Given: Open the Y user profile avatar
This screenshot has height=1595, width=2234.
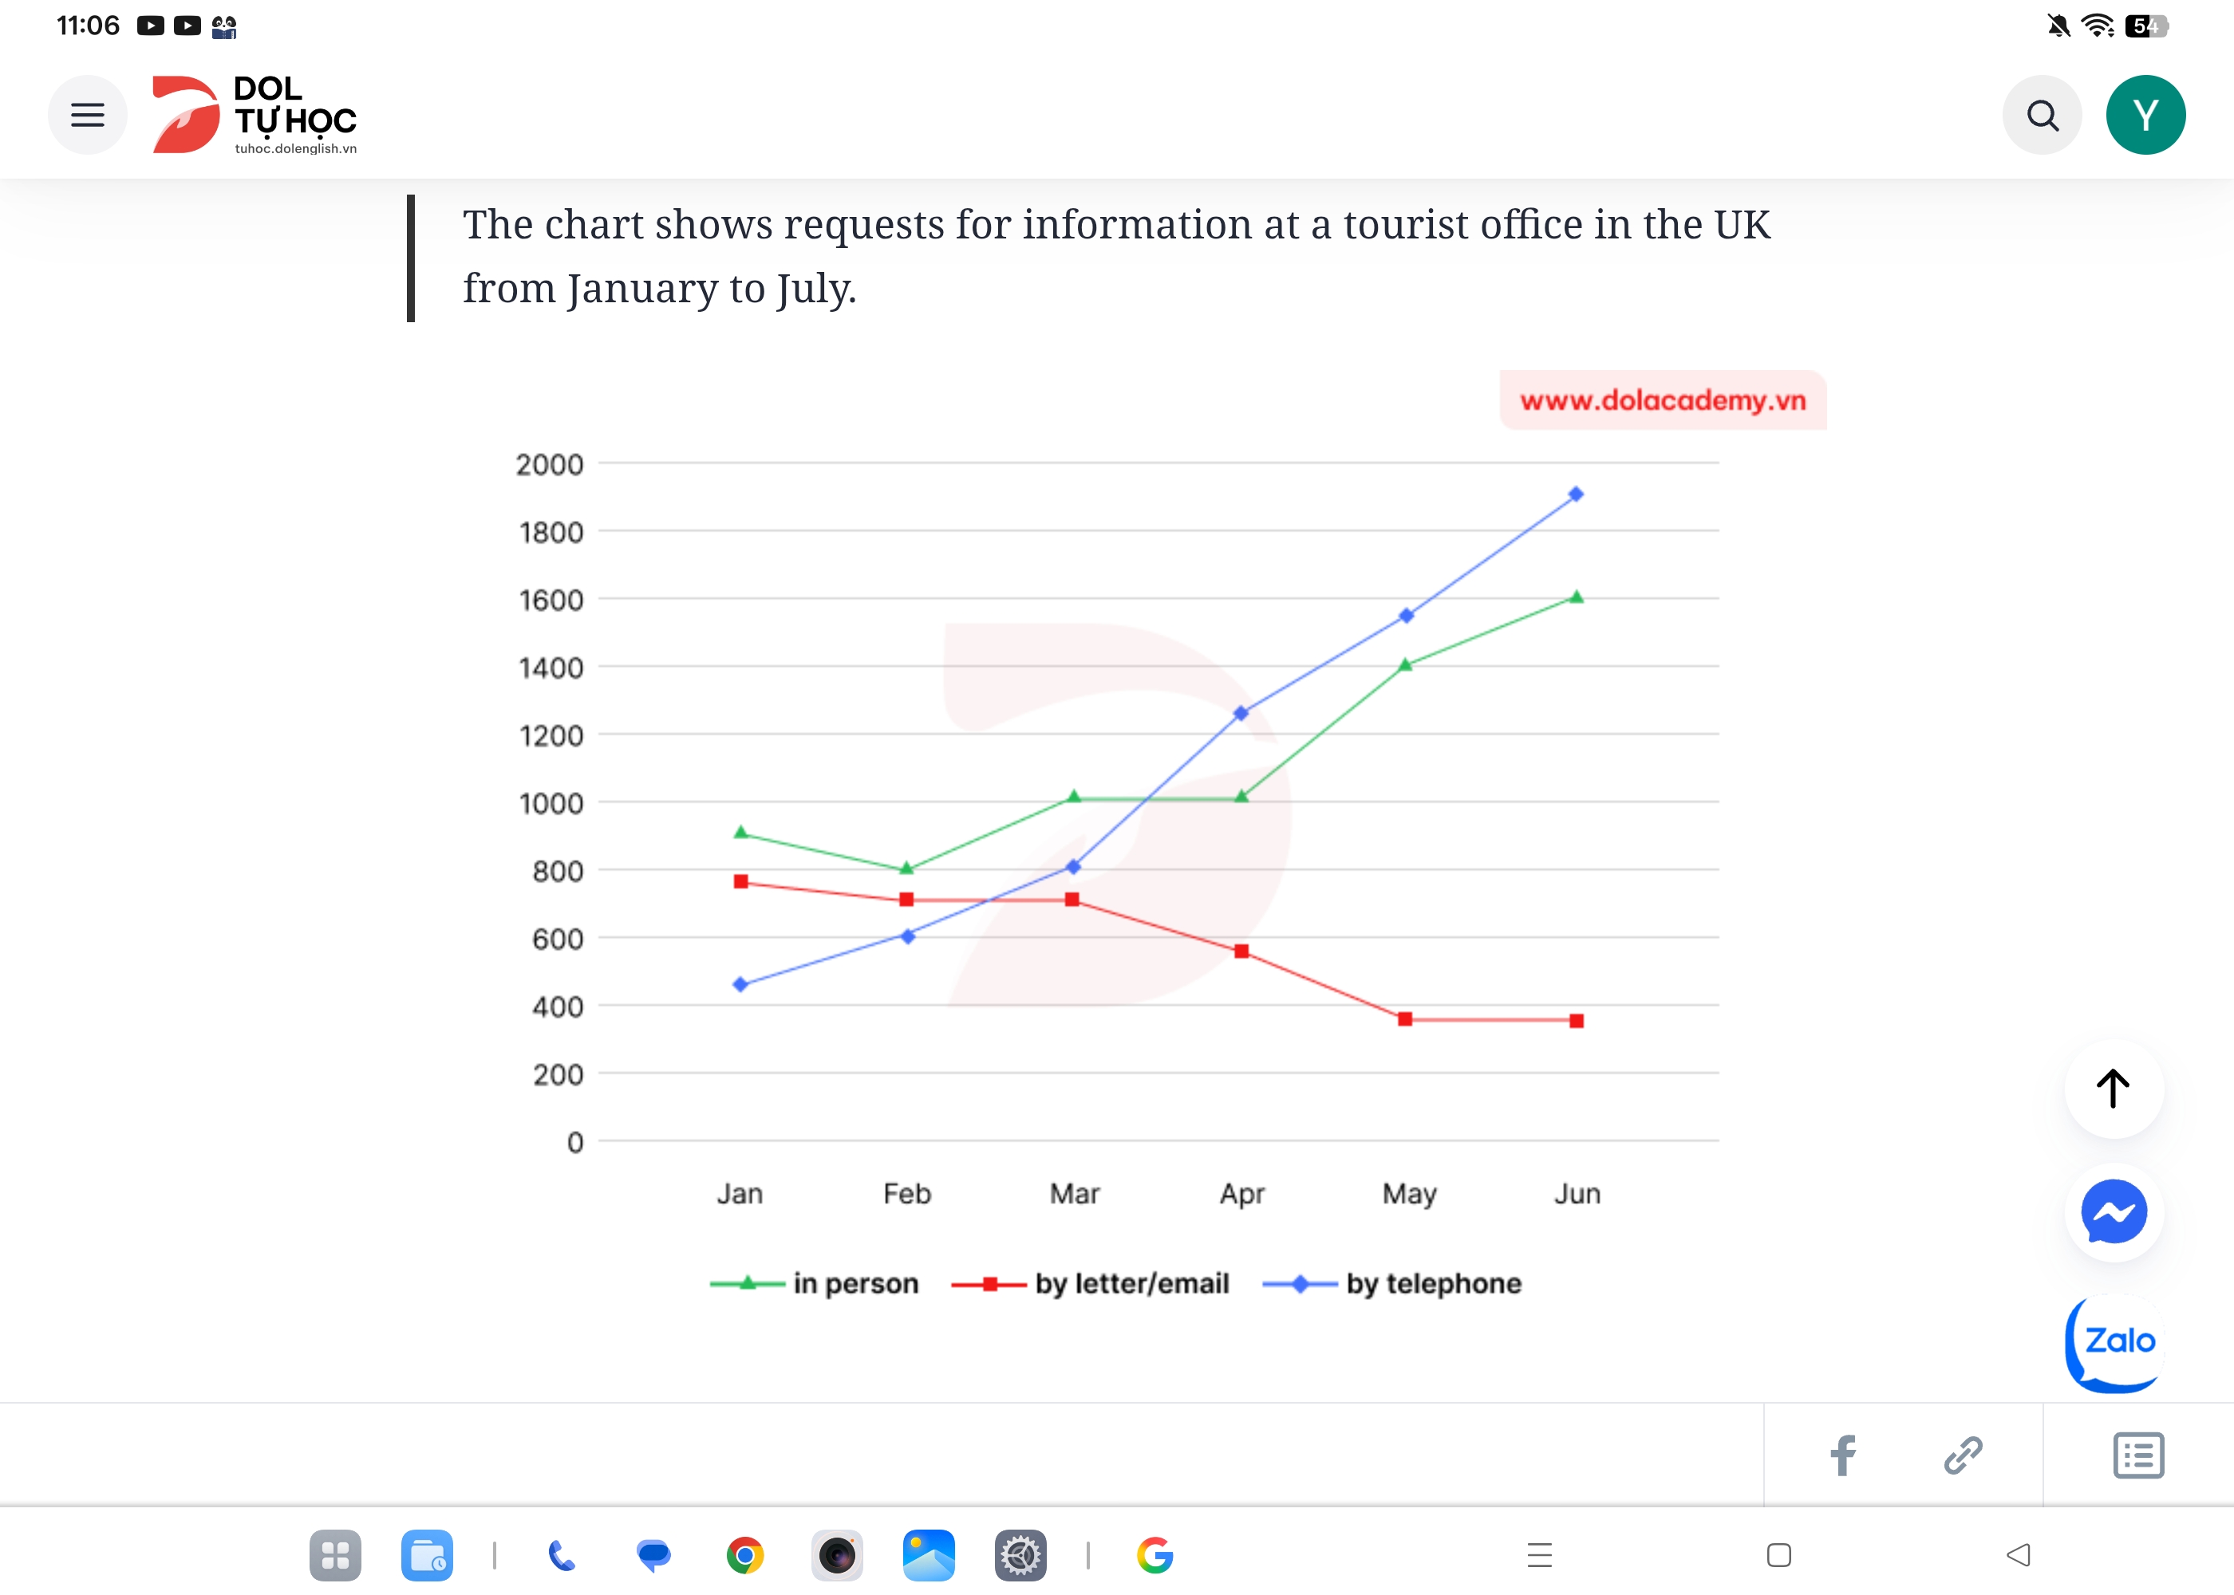Looking at the screenshot, I should [2145, 115].
